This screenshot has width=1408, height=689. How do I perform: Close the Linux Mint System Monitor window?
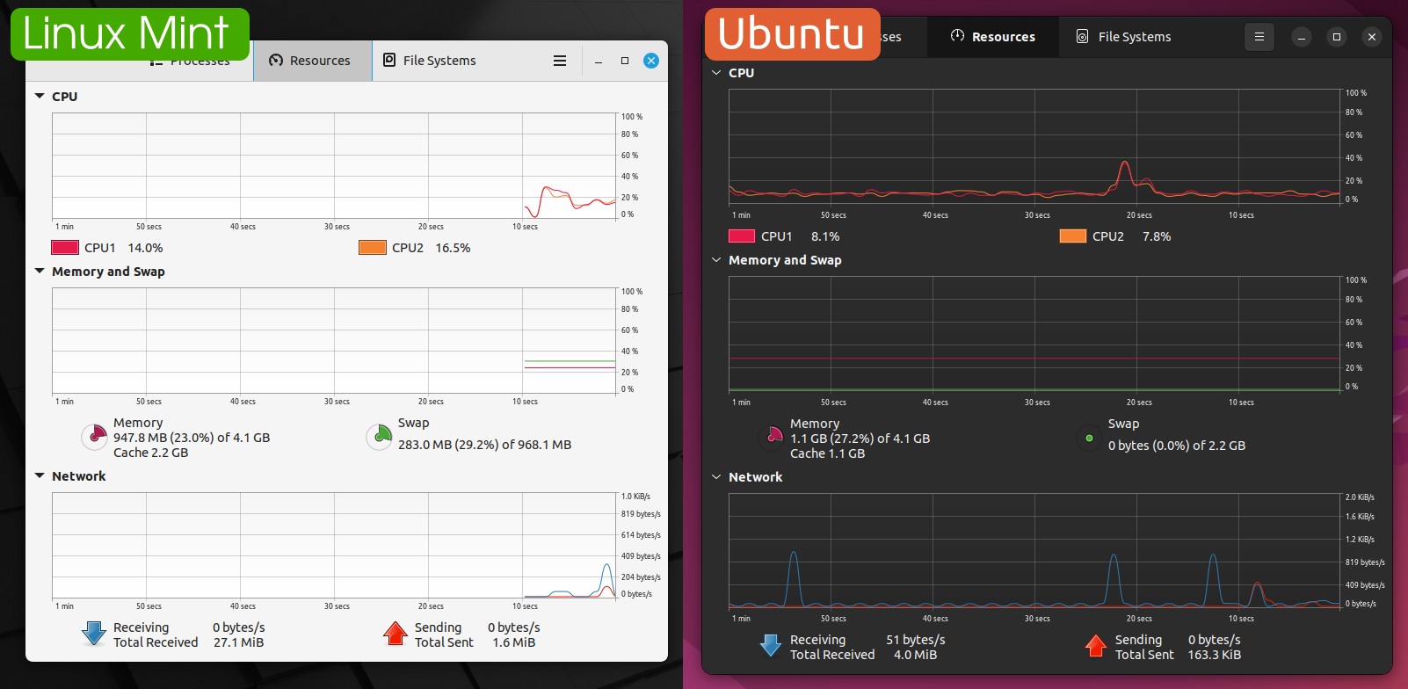[651, 61]
